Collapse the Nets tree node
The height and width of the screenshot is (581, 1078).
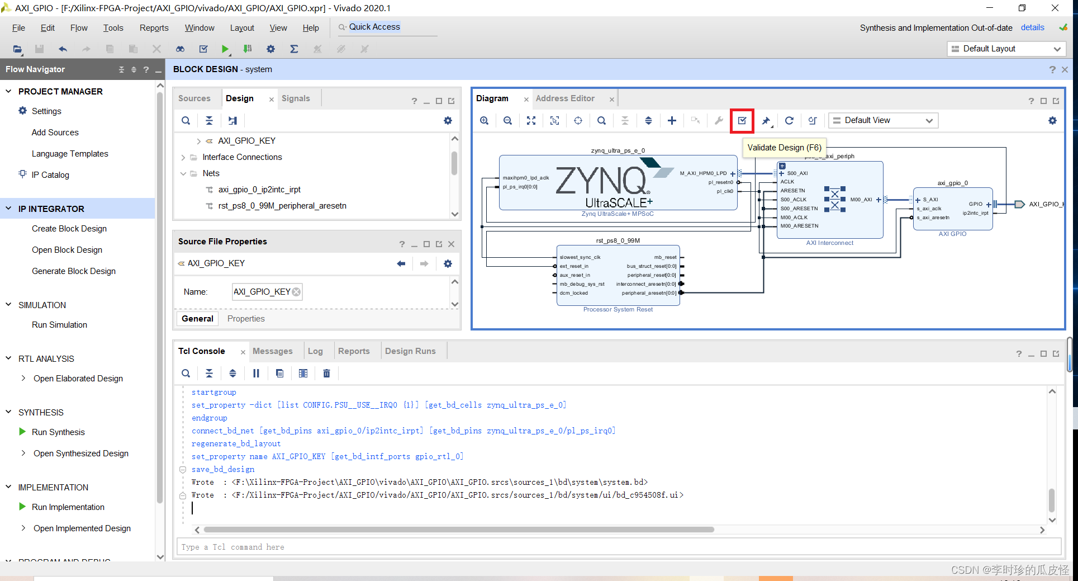[x=183, y=173]
